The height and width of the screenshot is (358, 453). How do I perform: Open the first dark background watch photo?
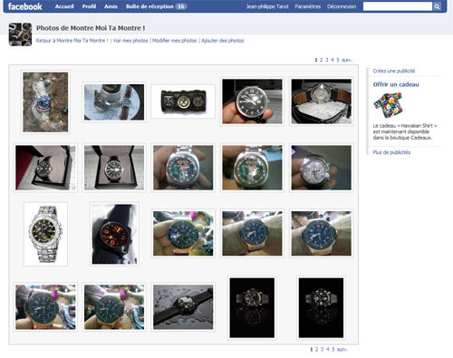(252, 308)
